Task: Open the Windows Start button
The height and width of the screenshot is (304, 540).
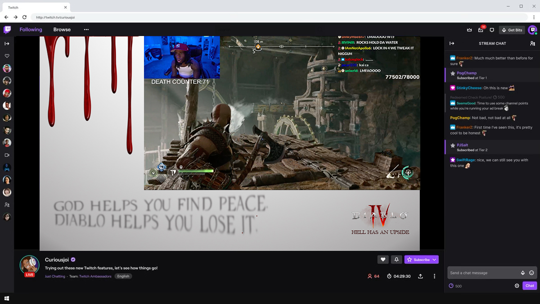Action: (7, 299)
